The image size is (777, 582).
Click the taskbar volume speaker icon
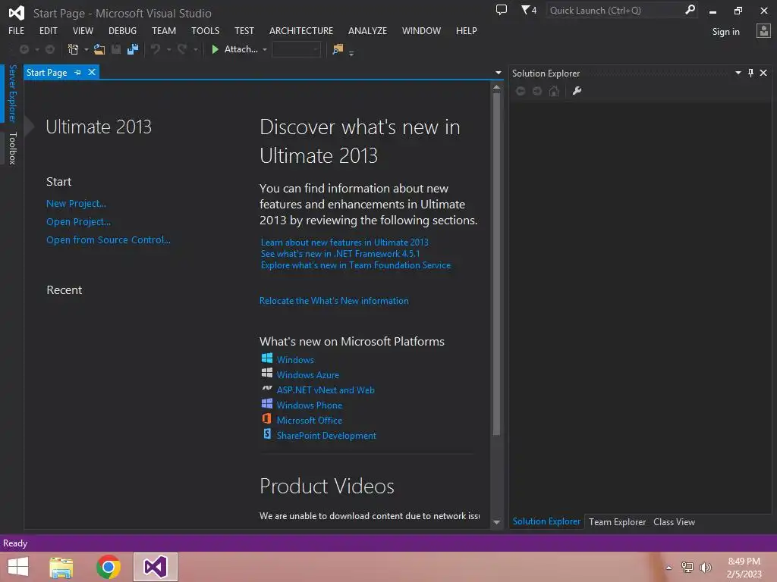pos(706,568)
